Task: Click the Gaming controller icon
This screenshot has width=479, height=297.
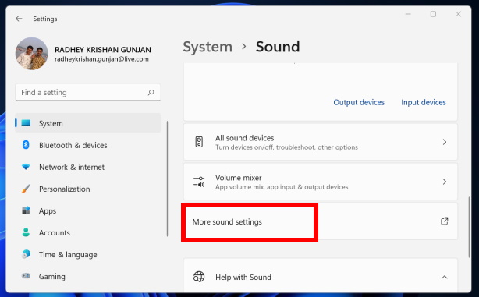Action: (x=26, y=276)
